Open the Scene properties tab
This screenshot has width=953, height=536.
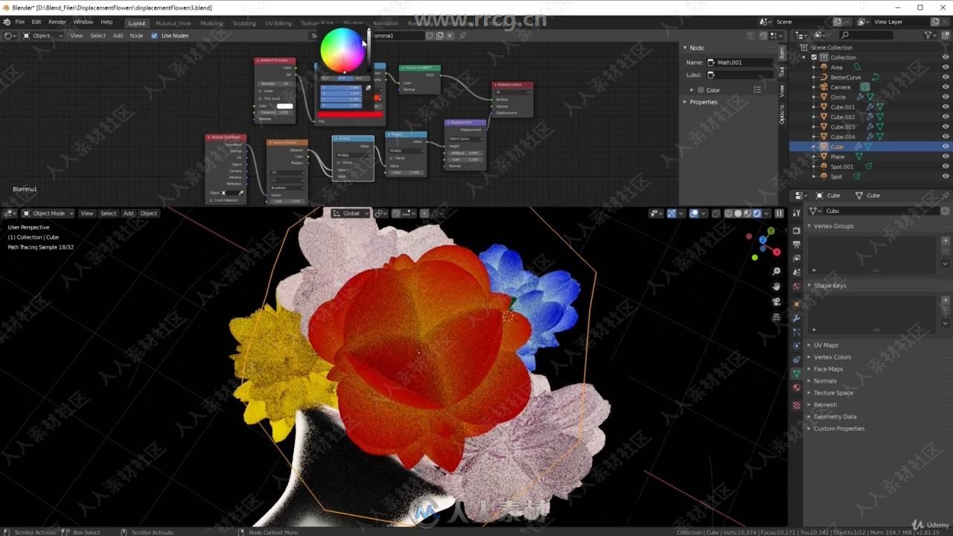[797, 272]
